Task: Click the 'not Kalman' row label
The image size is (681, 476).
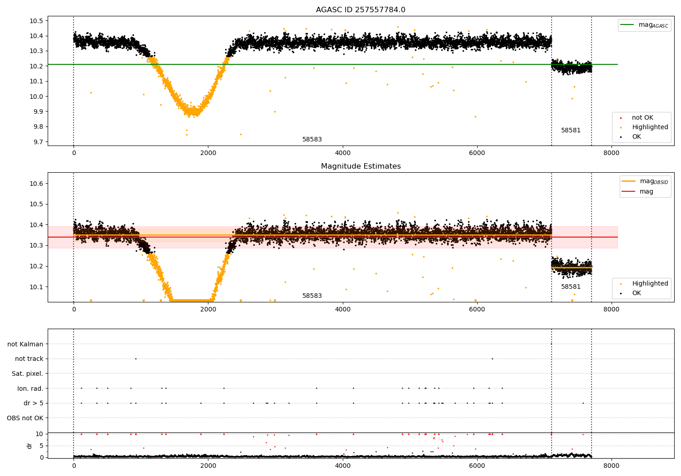Action: coord(25,344)
